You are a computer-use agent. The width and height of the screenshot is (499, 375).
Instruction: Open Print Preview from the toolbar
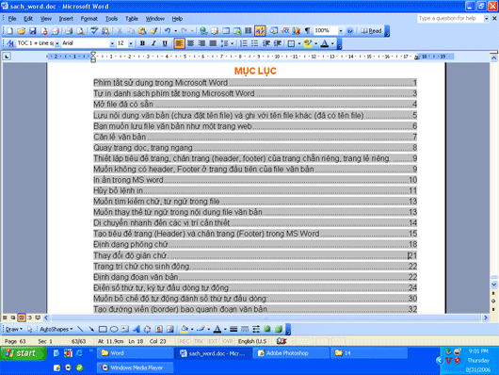[x=81, y=31]
